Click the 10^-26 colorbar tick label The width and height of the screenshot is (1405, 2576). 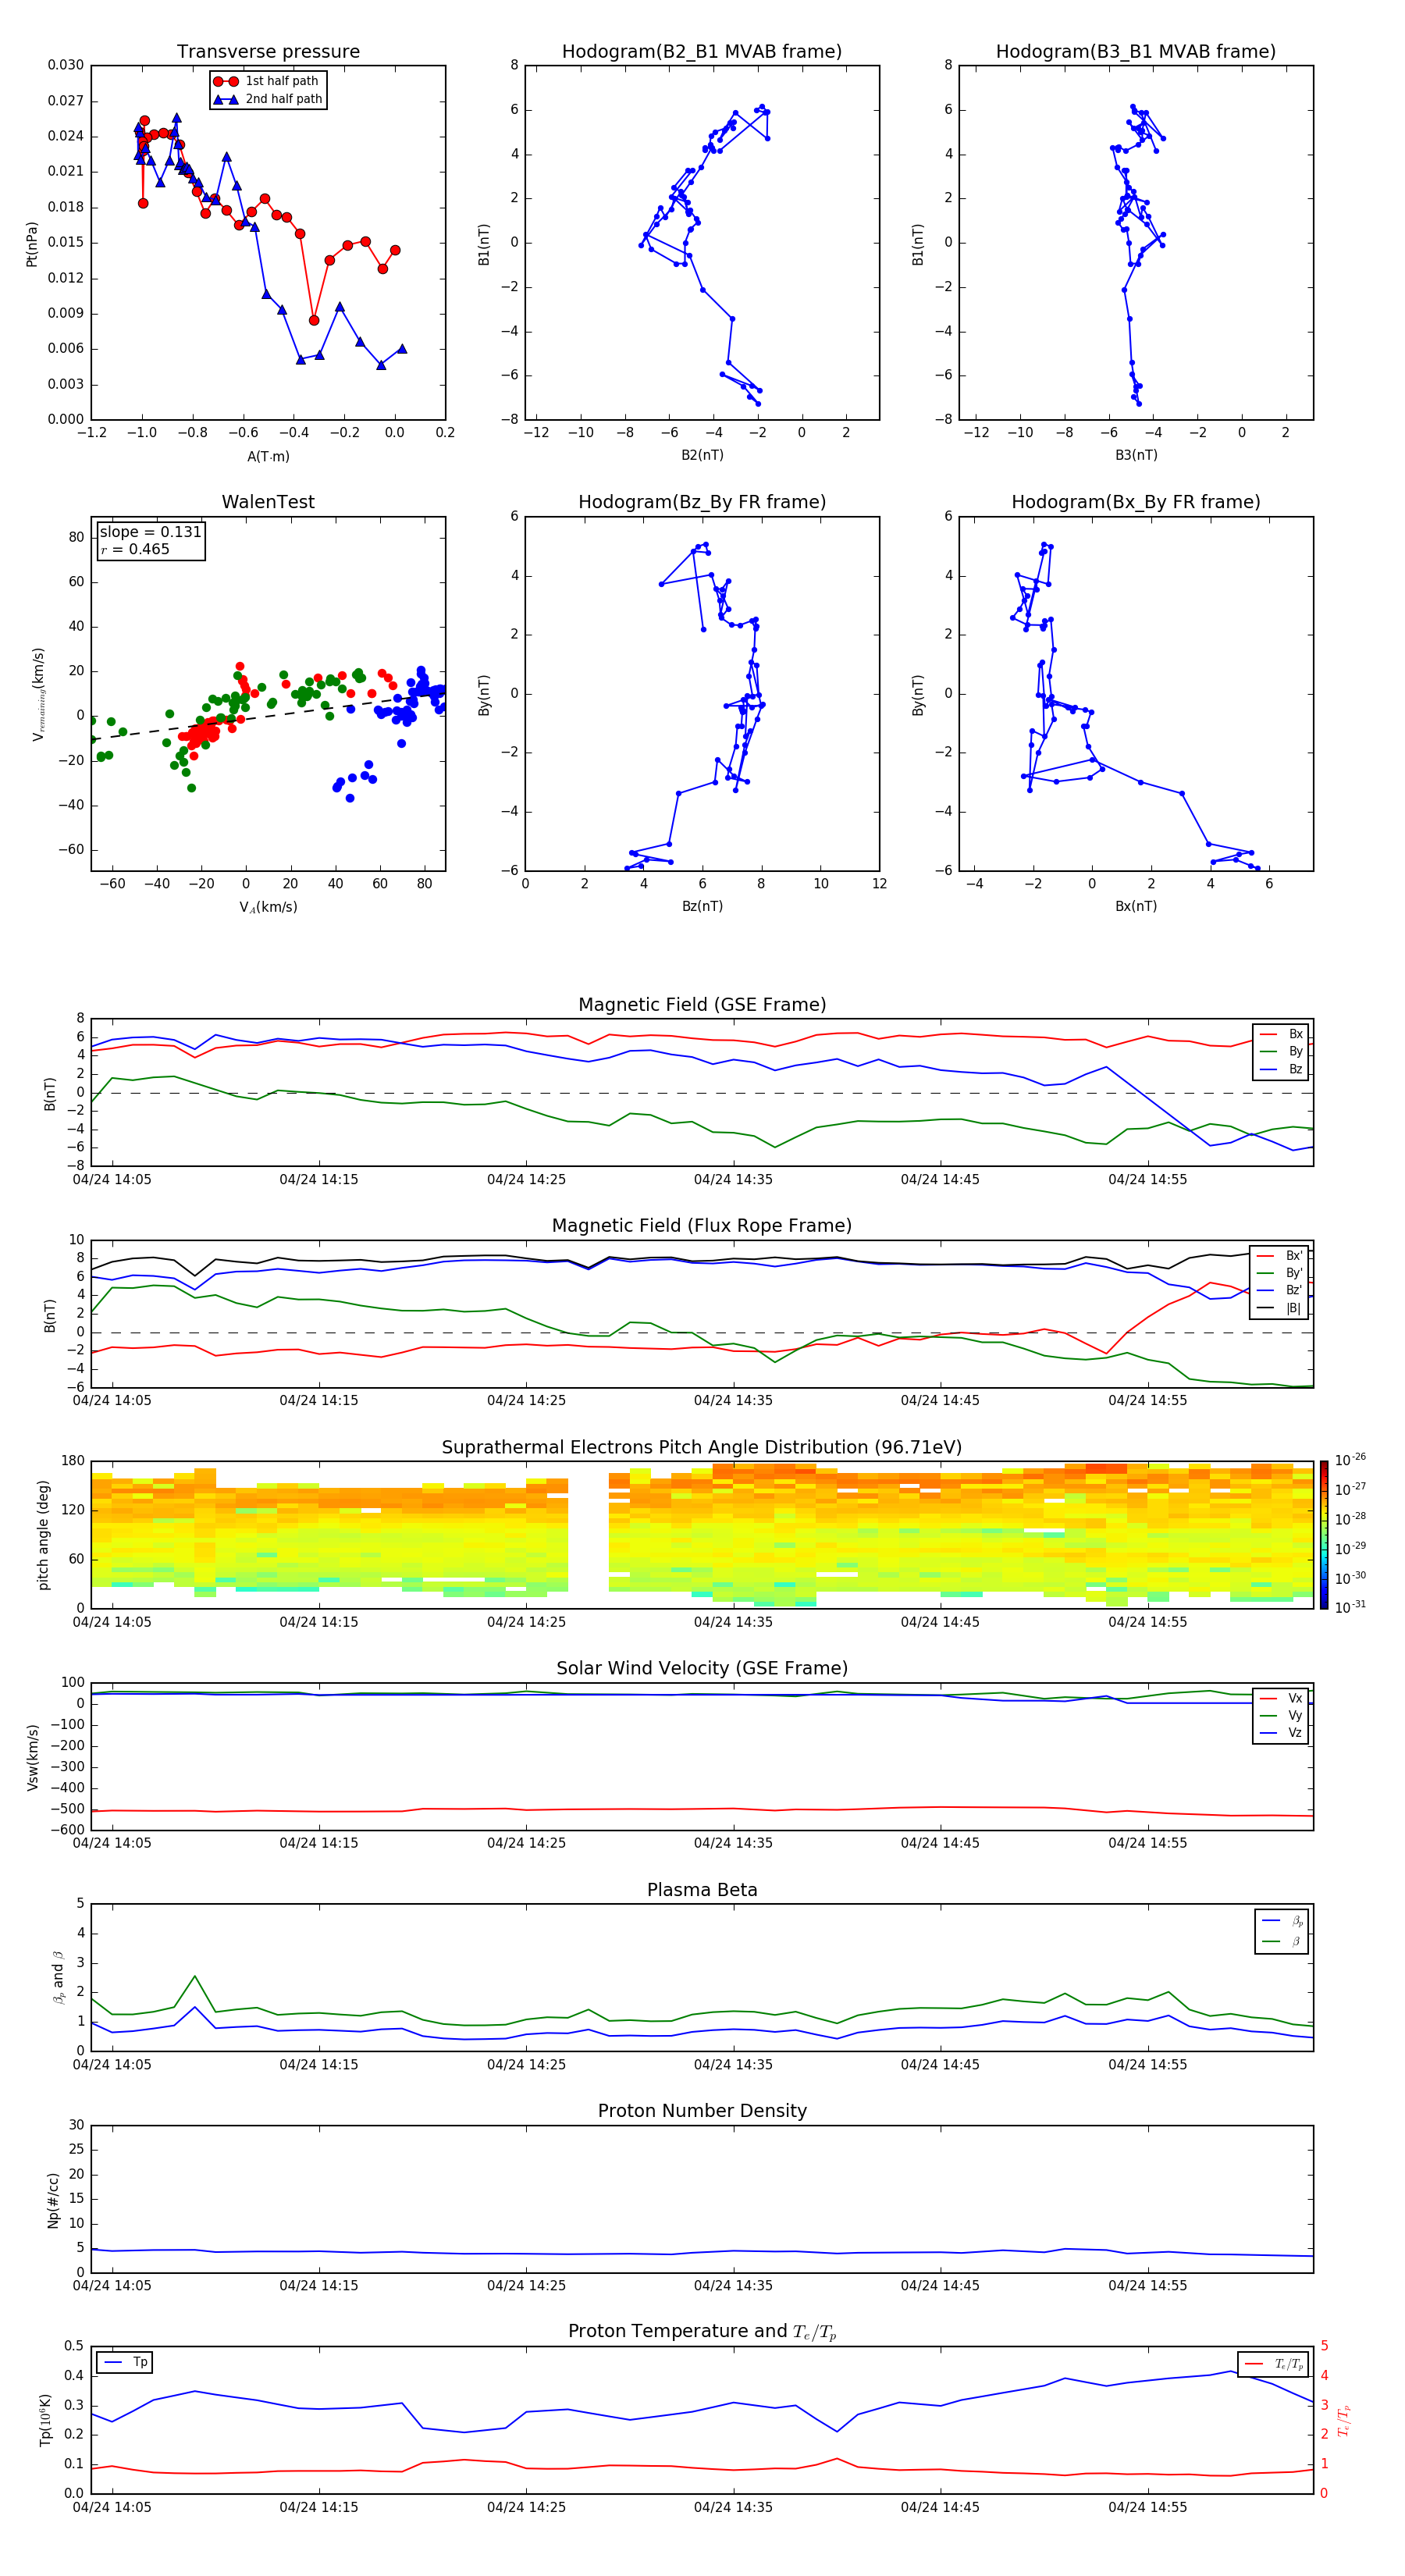click(x=1350, y=1460)
